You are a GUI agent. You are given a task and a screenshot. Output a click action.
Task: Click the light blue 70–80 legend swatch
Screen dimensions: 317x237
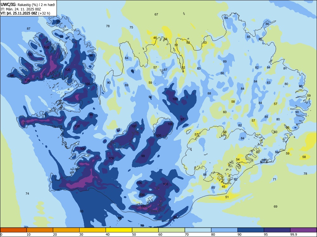pos(198,230)
